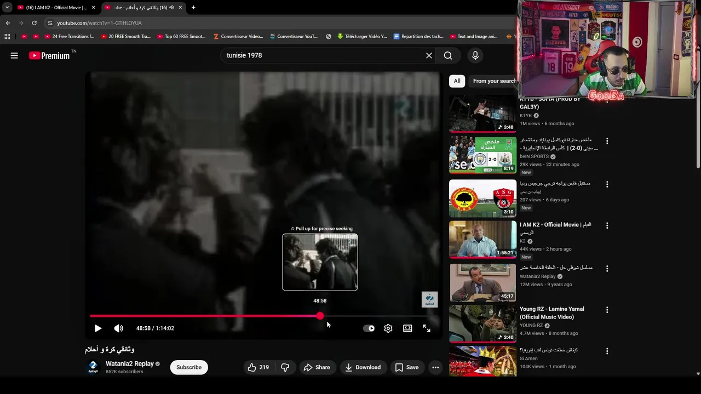The width and height of the screenshot is (701, 394).
Task: Open 24 Free Transitions bookmark
Action: pyautogui.click(x=69, y=37)
